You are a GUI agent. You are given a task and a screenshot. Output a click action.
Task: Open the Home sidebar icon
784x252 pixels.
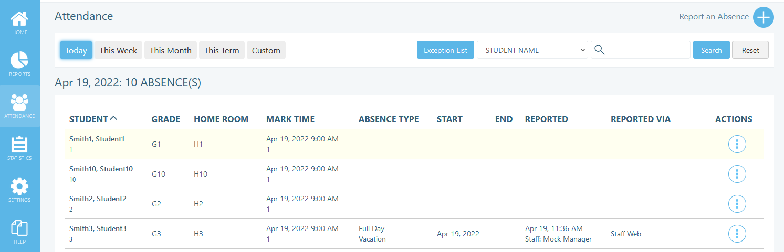(x=20, y=19)
